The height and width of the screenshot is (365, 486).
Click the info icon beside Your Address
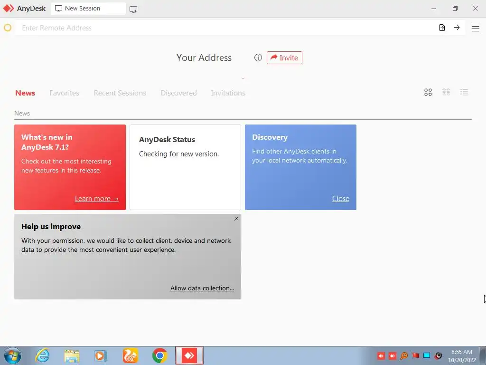click(x=258, y=58)
